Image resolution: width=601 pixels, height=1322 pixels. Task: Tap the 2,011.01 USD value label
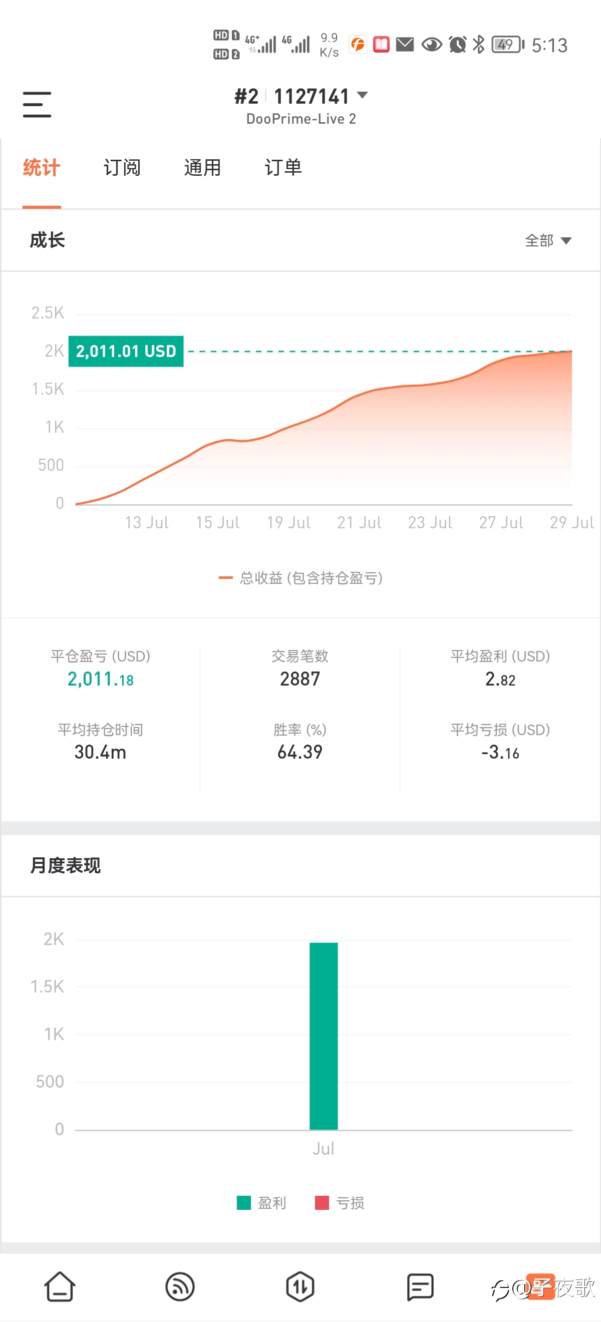[126, 351]
